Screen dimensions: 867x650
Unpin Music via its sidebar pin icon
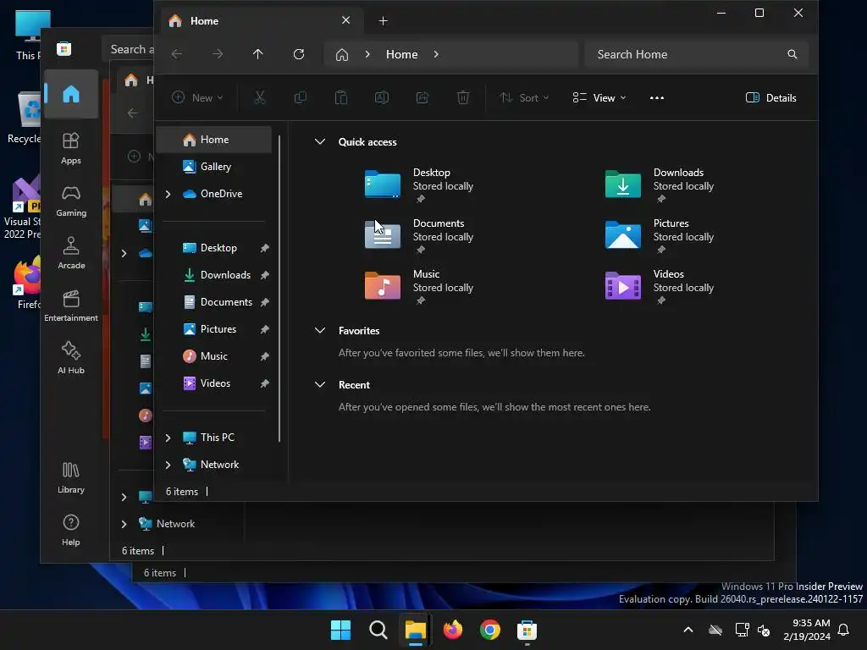click(x=265, y=356)
